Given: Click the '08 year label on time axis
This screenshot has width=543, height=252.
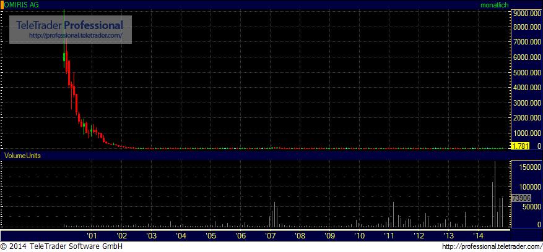Looking at the screenshot, I should (x=300, y=236).
